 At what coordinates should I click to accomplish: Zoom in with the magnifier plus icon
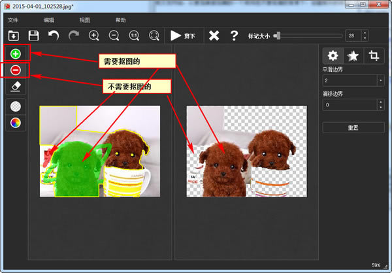coord(93,35)
